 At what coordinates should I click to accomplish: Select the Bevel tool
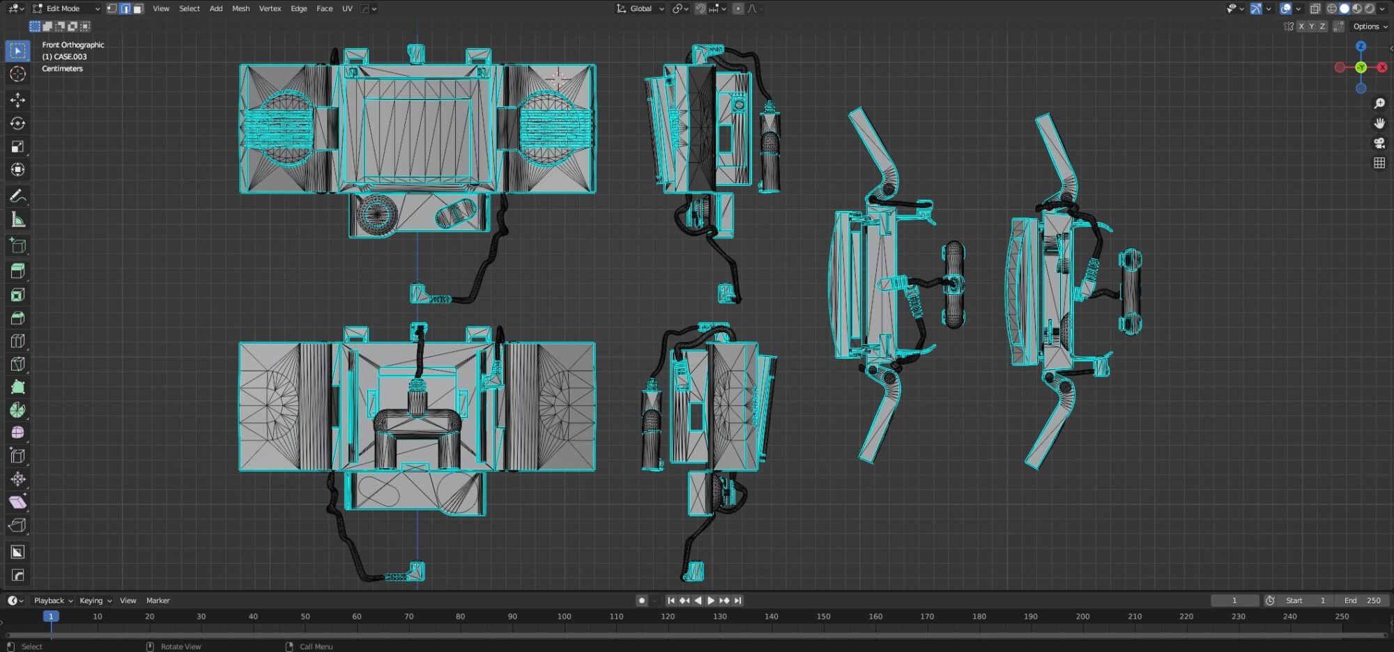18,318
